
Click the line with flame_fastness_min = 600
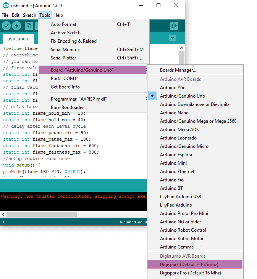coord(51,146)
